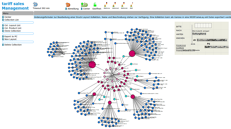Click the arrow bullet beside Export to PC

tap(3, 36)
